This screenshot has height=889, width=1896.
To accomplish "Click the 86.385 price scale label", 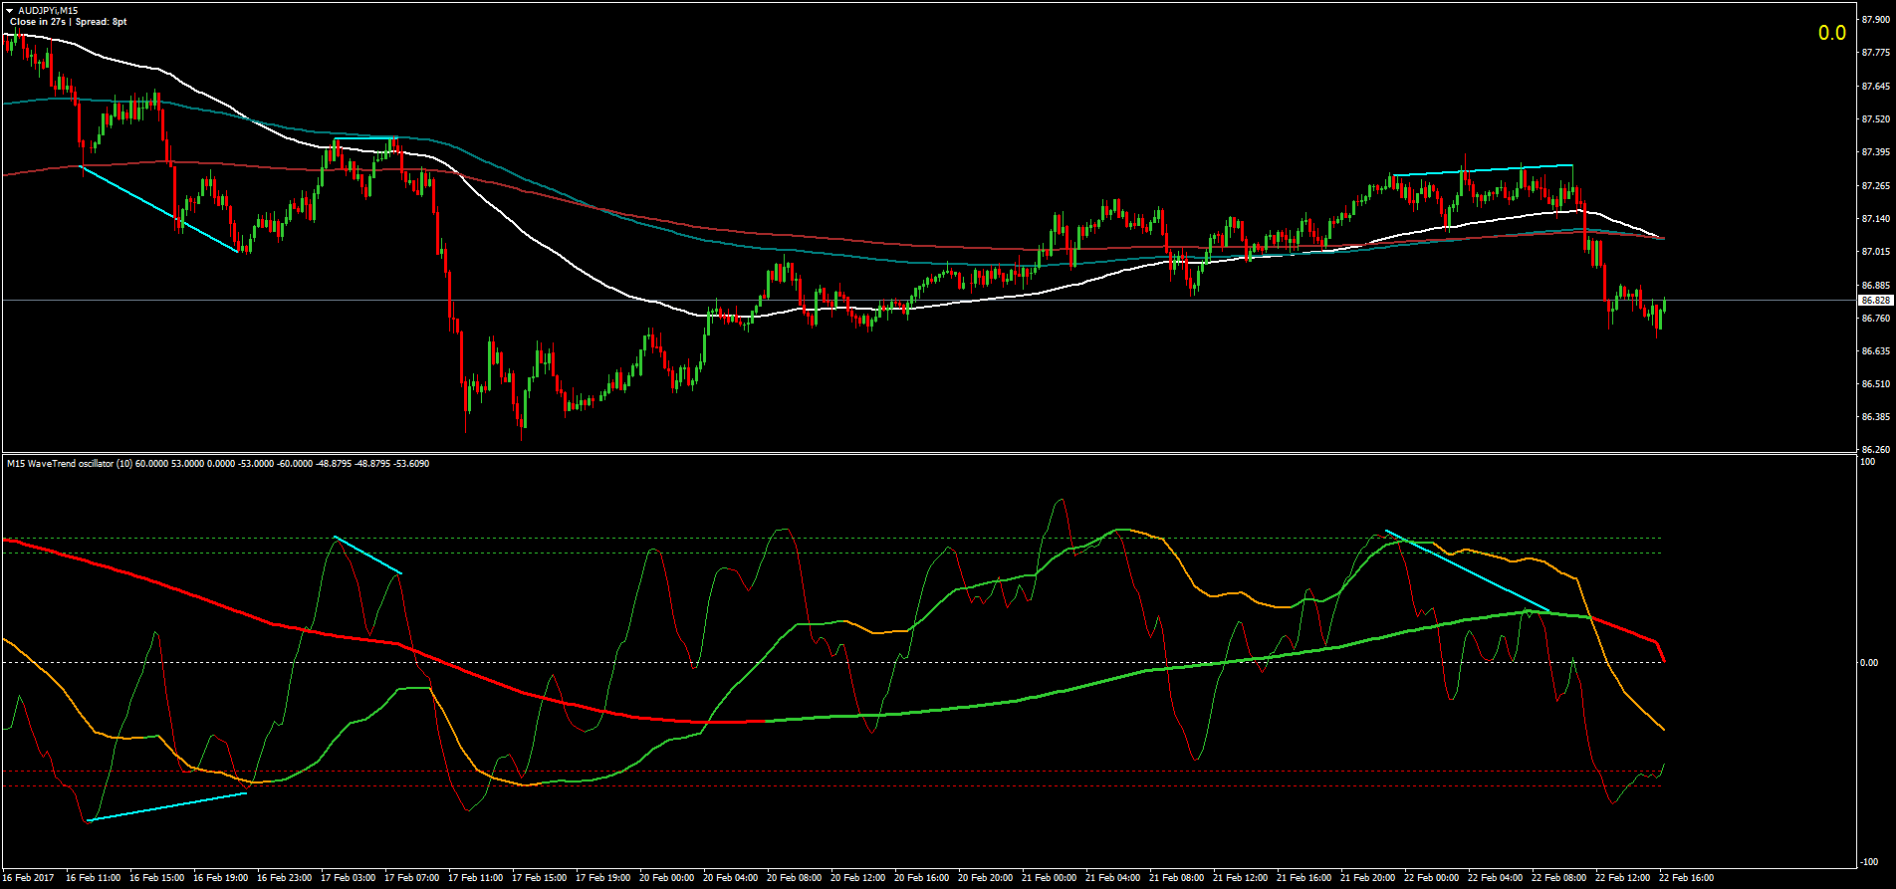I will (x=1875, y=417).
